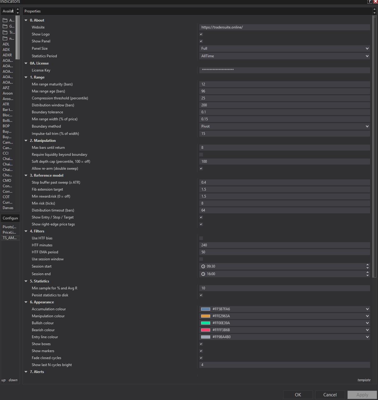
Task: Select the COT indicator
Action: (6, 197)
